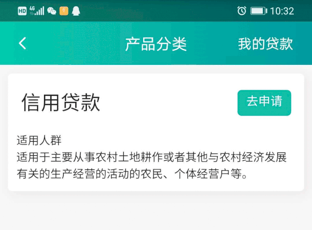This screenshot has height=230, width=312.
Task: Open 我的贷款 page
Action: click(266, 43)
